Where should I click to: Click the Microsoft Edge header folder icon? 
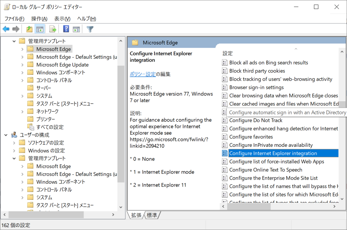(135, 43)
